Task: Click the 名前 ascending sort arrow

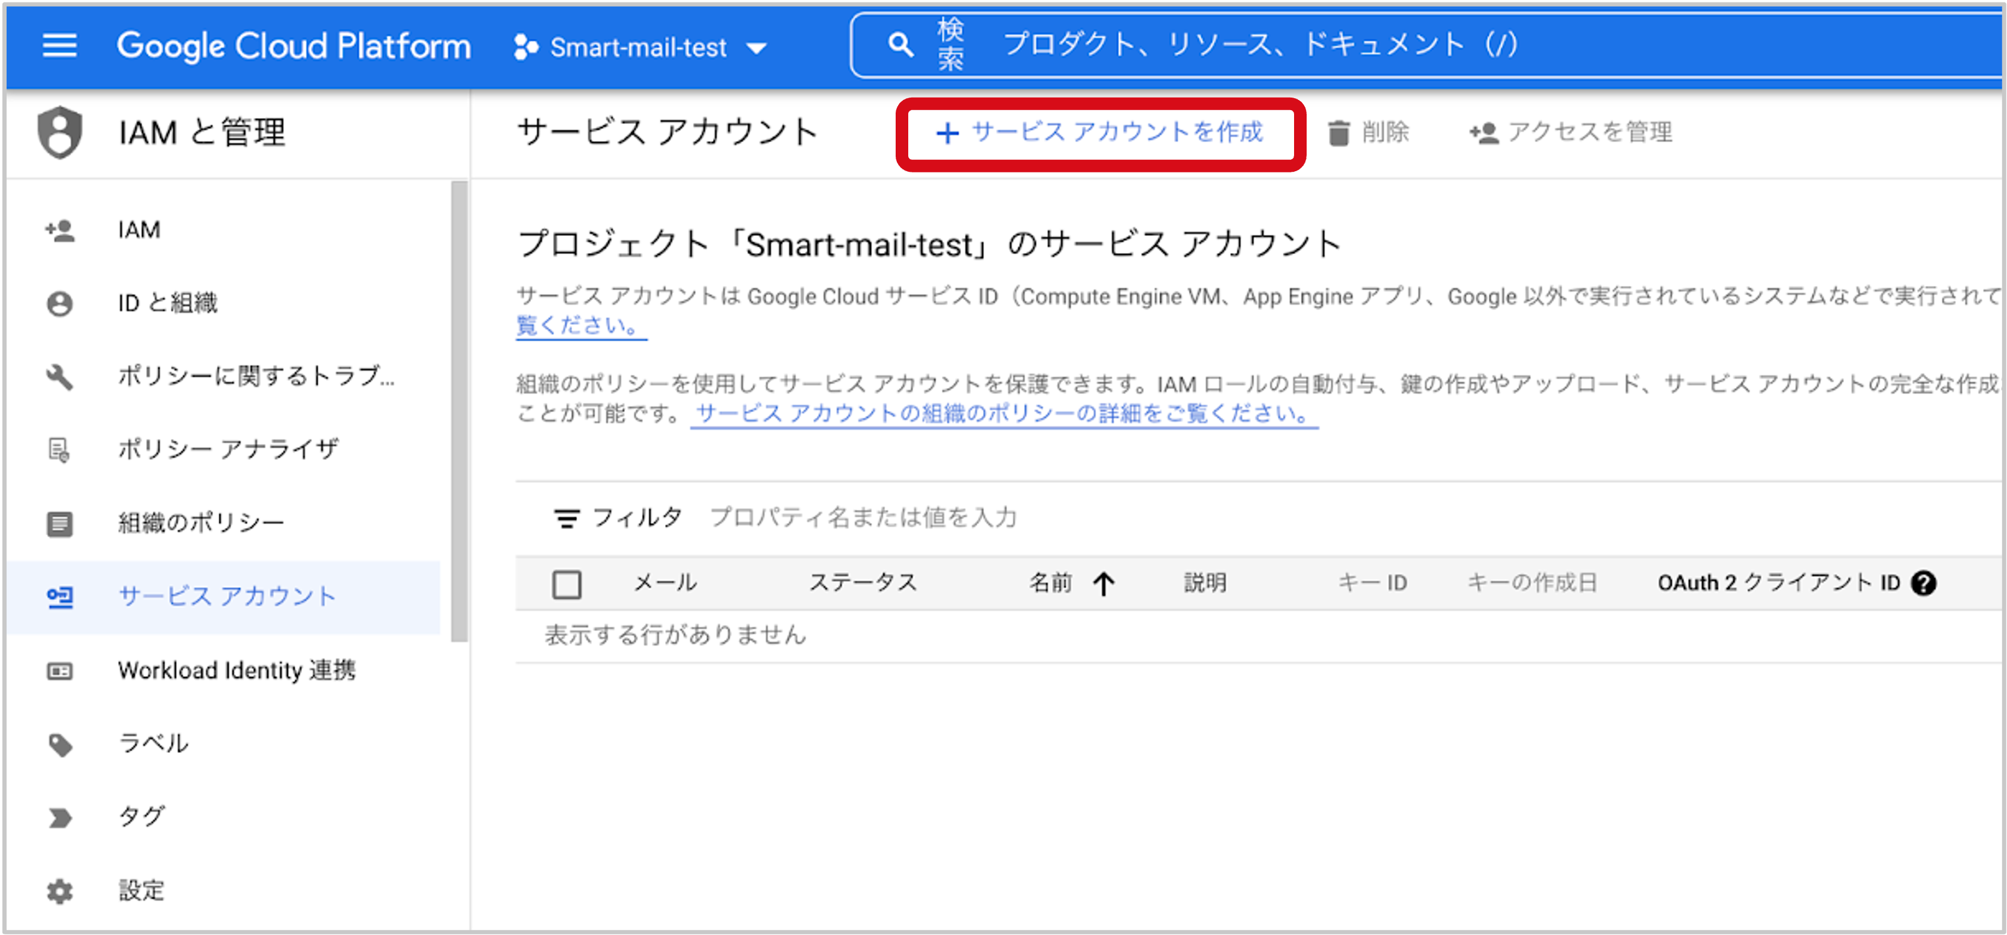Action: pos(1104,583)
